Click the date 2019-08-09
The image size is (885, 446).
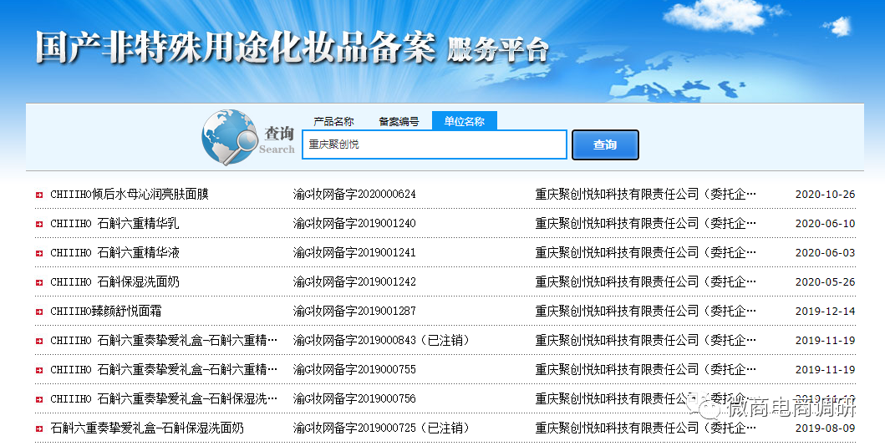(x=825, y=429)
